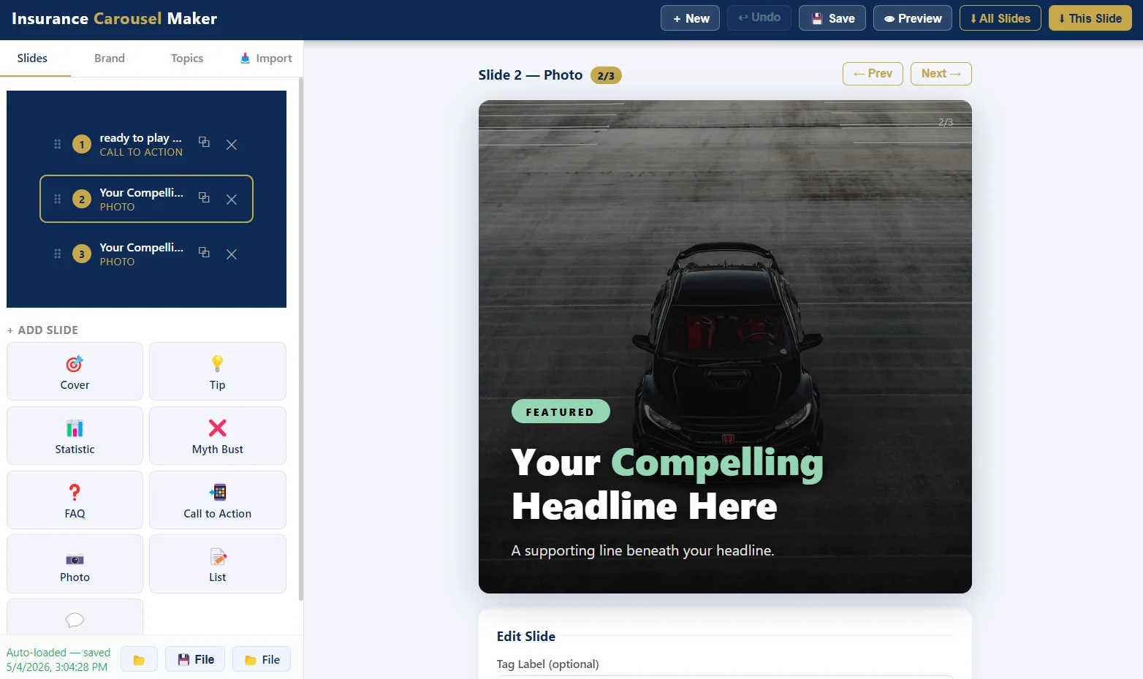Screen dimensions: 1143x679
Task: Open the Import tab
Action: click(x=266, y=58)
